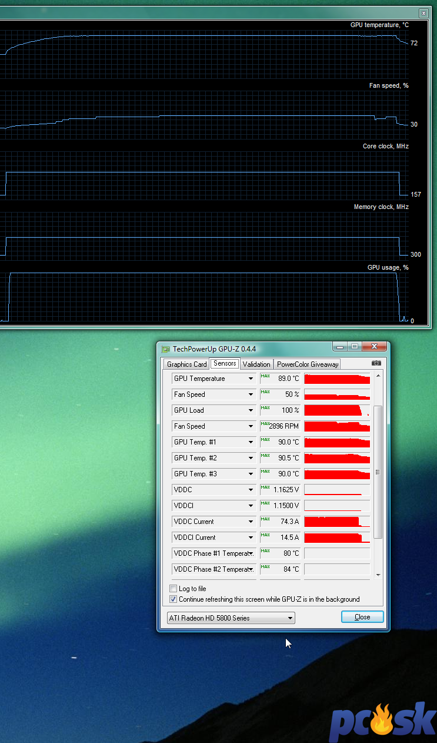Image resolution: width=437 pixels, height=743 pixels.
Task: Click the 1.1500 V reading
Action: (x=286, y=506)
